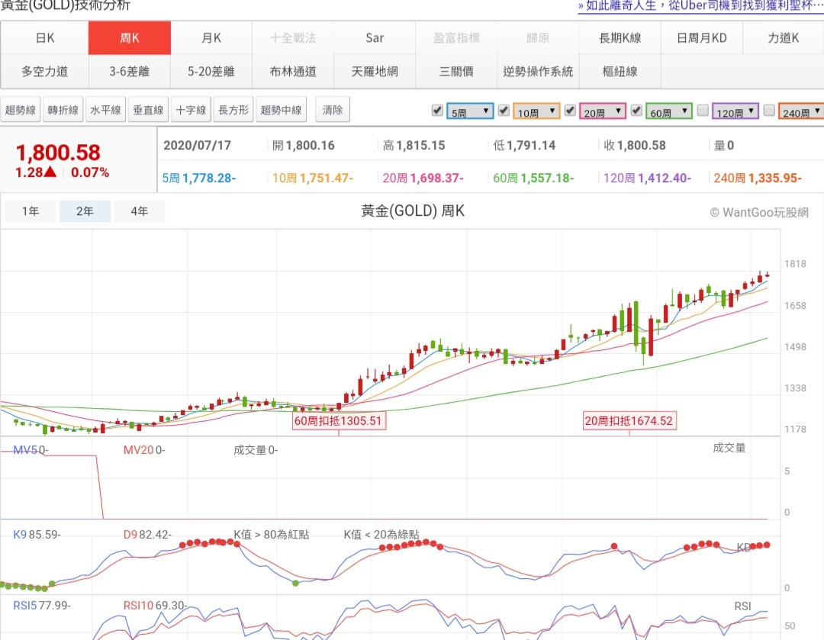
Task: Toggle the 60周 moving average checkbox
Action: point(636,111)
